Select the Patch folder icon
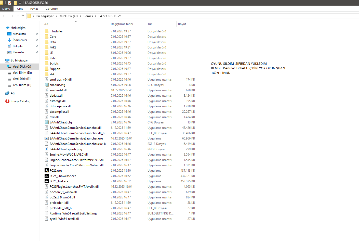 [47, 58]
